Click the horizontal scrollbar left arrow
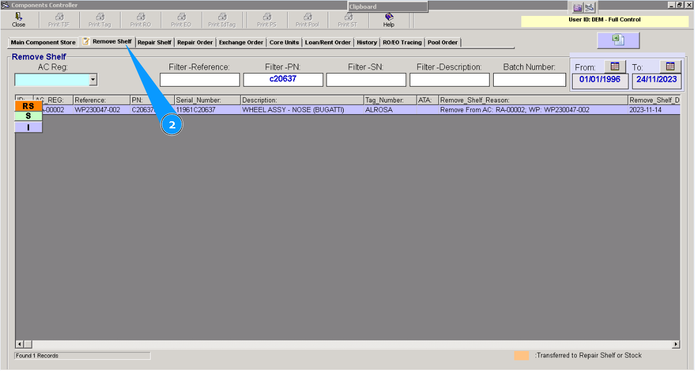 click(19, 344)
